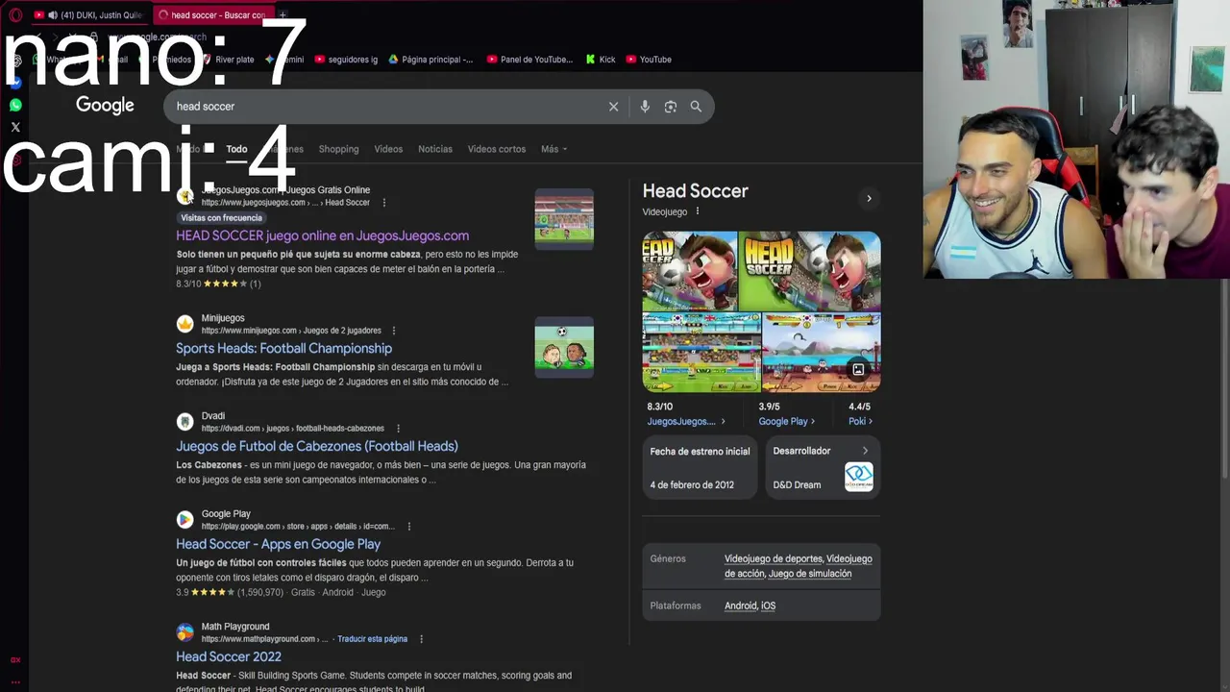The image size is (1230, 692).
Task: Switch to the Videos results tab
Action: point(388,149)
